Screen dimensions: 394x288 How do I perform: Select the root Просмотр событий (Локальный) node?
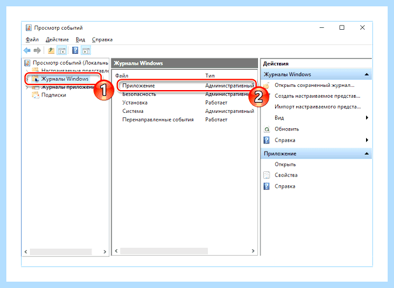pos(71,63)
